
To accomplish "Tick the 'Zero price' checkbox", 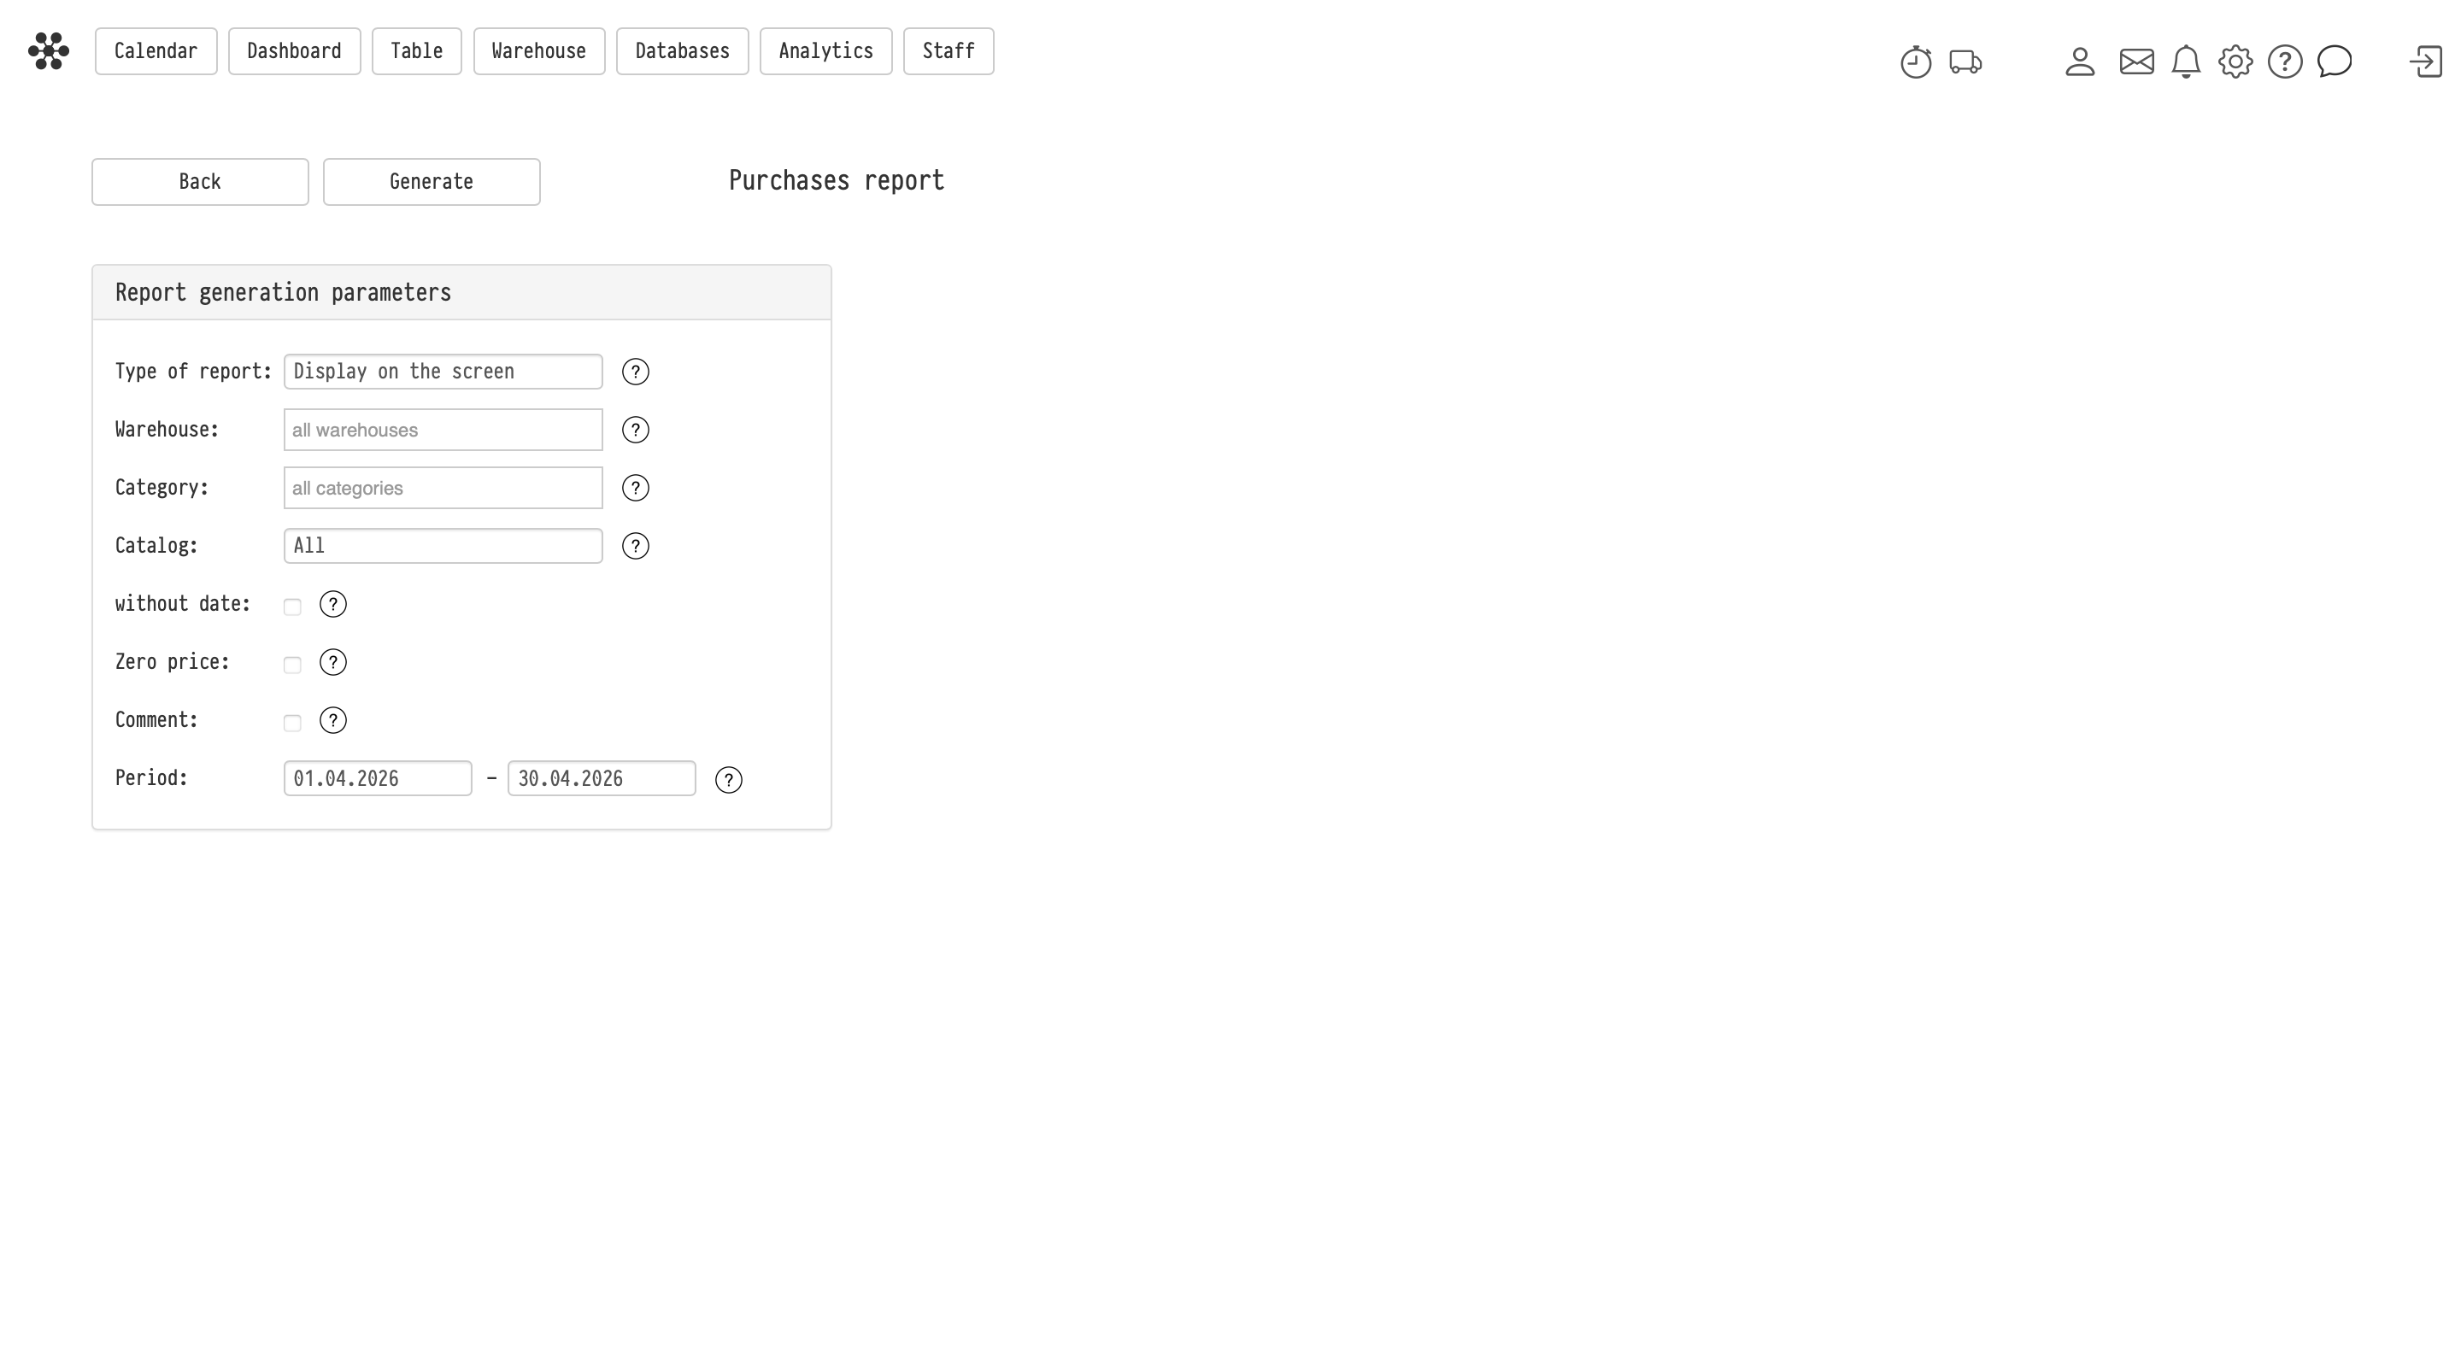I will [292, 665].
